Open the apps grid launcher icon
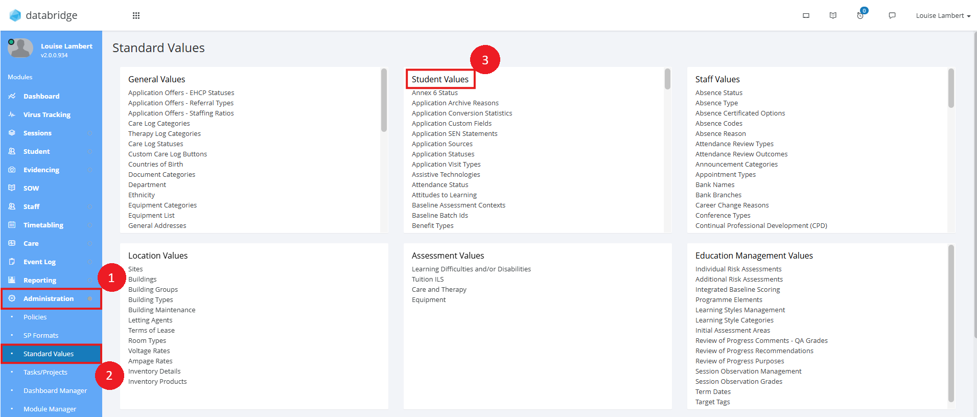This screenshot has width=977, height=417. pos(136,16)
